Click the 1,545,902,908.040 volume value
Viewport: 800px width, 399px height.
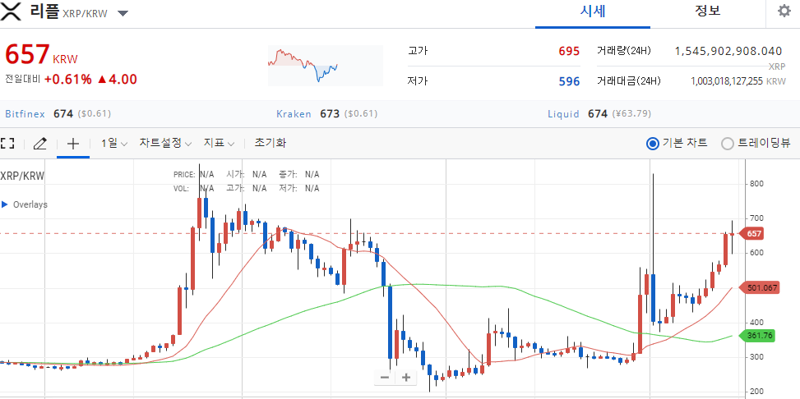728,51
